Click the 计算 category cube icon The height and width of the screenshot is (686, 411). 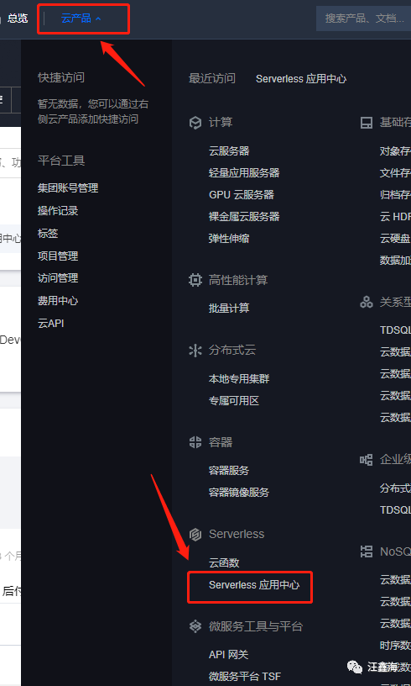point(195,123)
